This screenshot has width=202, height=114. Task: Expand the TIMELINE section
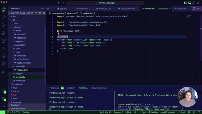pyautogui.click(x=15, y=105)
